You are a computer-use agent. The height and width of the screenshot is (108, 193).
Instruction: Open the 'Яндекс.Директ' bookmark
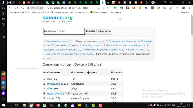coord(99,13)
